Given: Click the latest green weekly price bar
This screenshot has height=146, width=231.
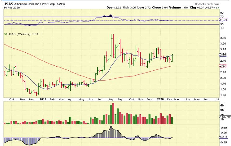Looking at the screenshot, I should [172, 58].
